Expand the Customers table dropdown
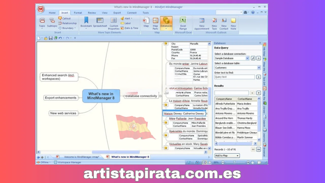The height and width of the screenshot is (183, 325). pos(259,68)
